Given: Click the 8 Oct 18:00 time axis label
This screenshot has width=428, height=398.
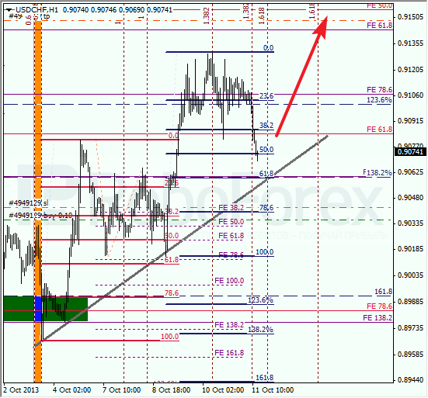Looking at the screenshot, I should point(171,390).
